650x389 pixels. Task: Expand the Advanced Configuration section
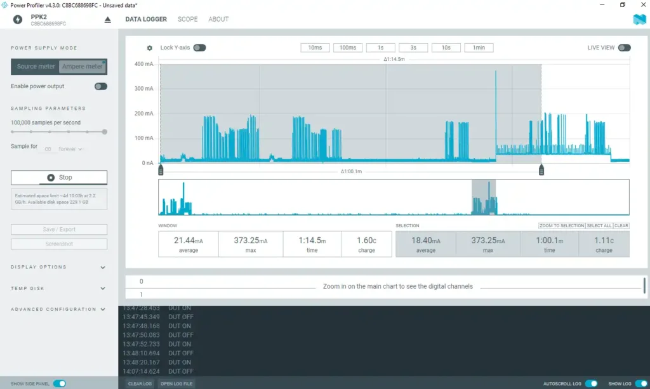(x=58, y=309)
